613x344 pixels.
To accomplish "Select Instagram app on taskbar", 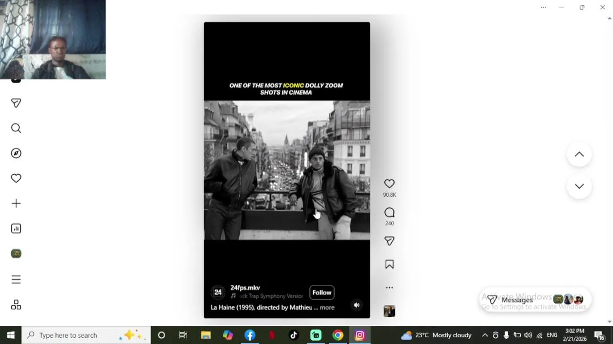I will 359,335.
